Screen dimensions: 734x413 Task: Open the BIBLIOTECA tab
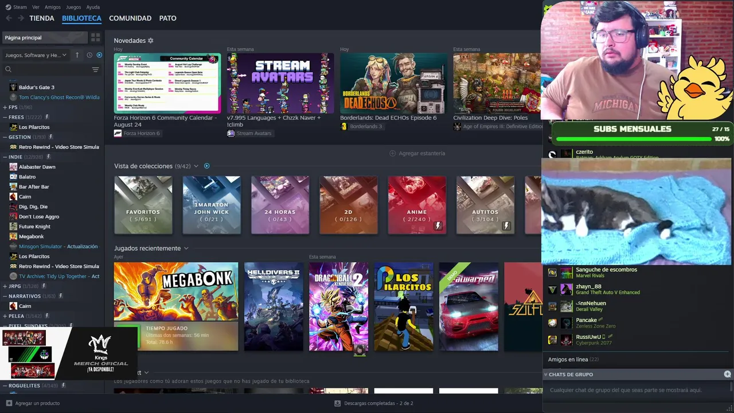click(x=81, y=18)
